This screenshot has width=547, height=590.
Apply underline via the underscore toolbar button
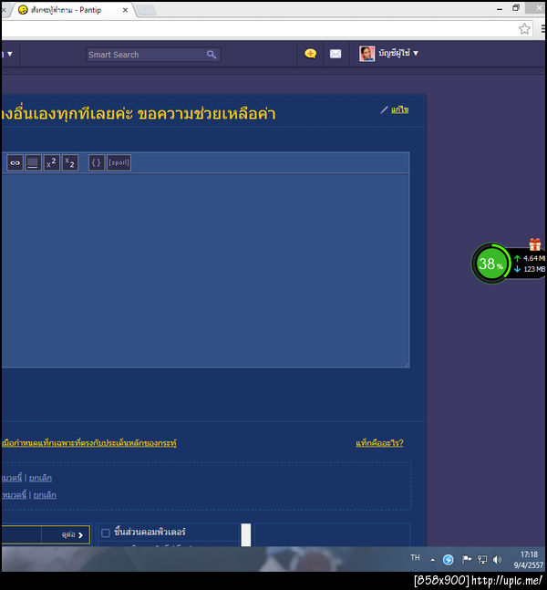(33, 163)
